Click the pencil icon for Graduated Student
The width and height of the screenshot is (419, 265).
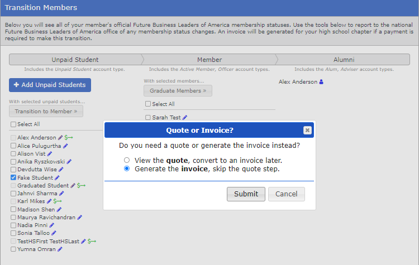click(73, 185)
